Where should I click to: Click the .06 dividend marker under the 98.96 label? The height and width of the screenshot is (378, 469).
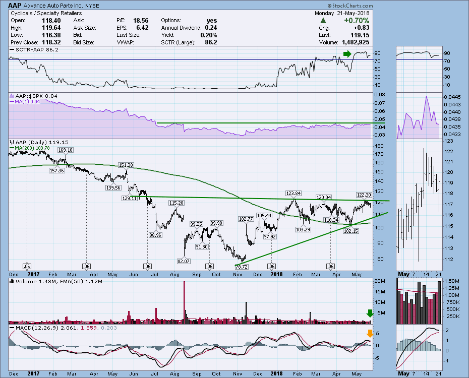(147, 266)
